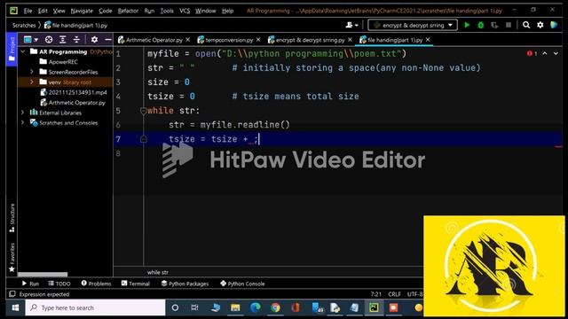The image size is (568, 319).
Task: Open run configuration dropdown 'encrypt & decrypt string'
Action: click(413, 25)
